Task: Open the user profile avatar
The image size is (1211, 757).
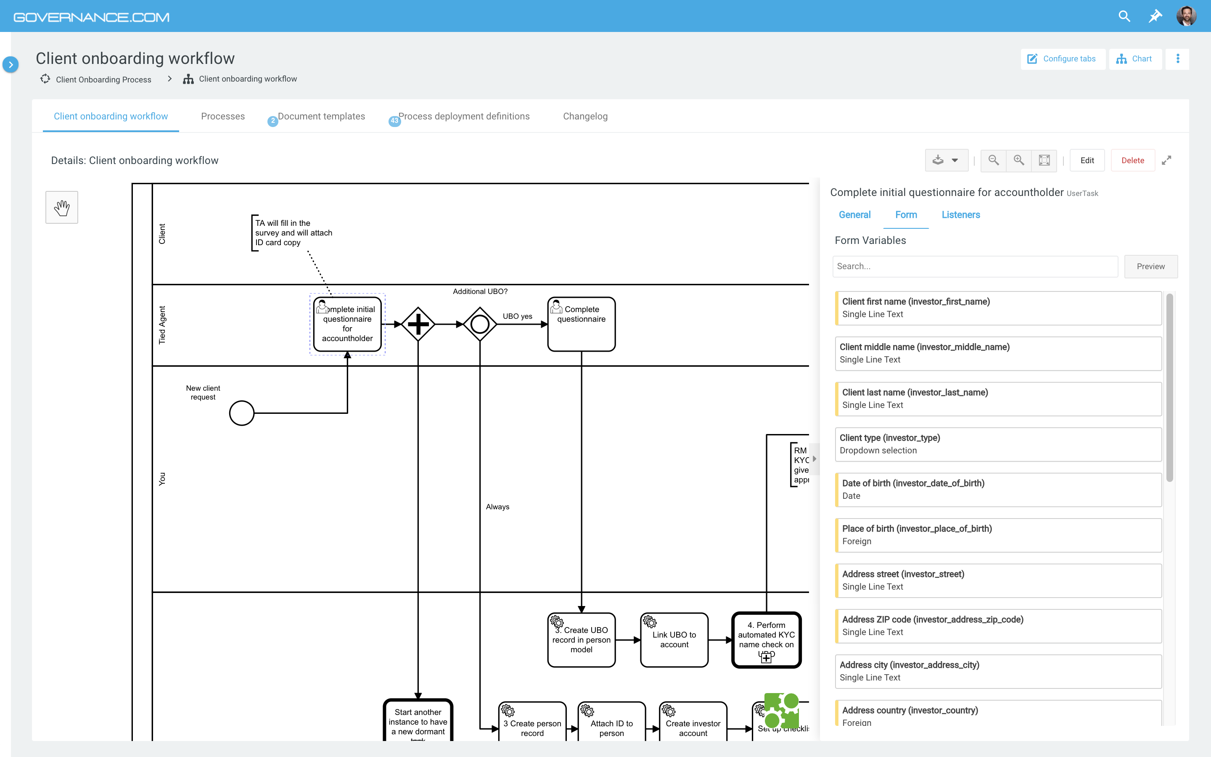Action: point(1187,16)
